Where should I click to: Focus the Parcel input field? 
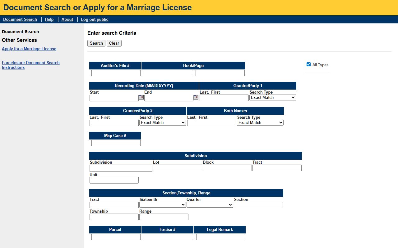point(116,237)
